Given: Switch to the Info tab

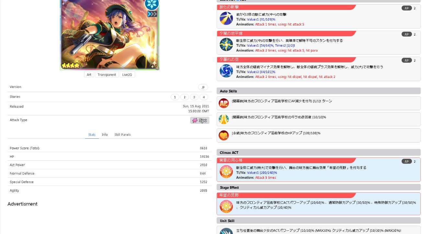Looking at the screenshot, I should [105, 134].
